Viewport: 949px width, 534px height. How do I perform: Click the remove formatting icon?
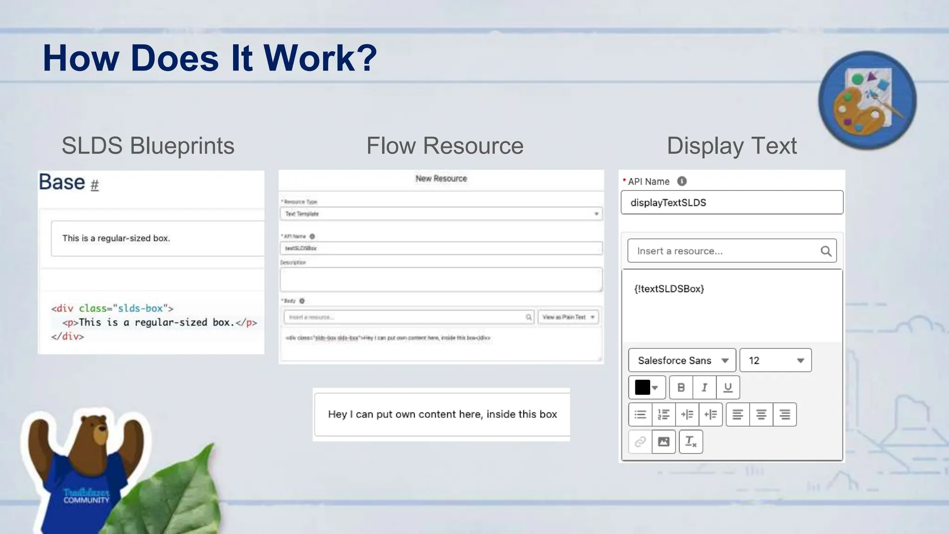tap(691, 442)
